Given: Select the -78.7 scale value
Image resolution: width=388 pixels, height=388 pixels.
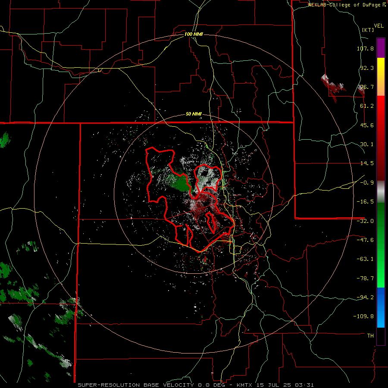Looking at the screenshot, I should tap(365, 278).
